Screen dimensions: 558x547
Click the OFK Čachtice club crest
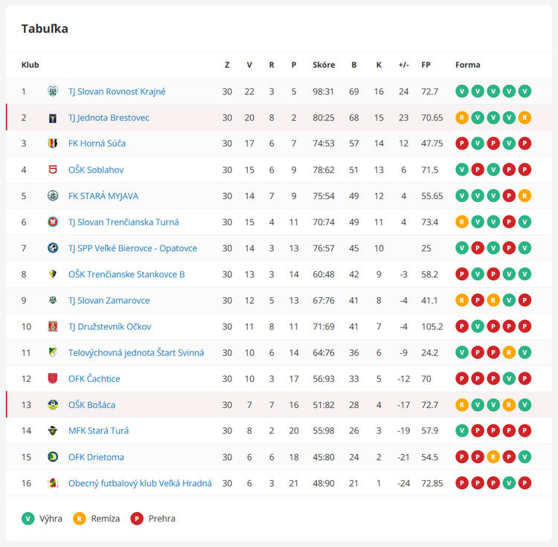coord(53,378)
